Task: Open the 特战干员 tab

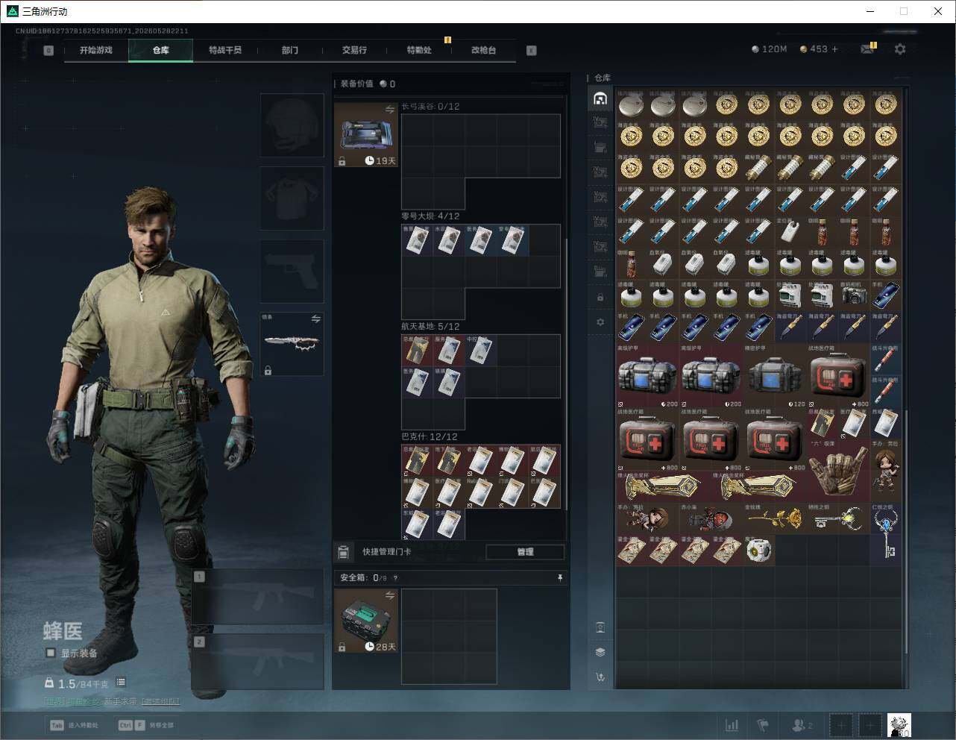Action: coord(225,50)
